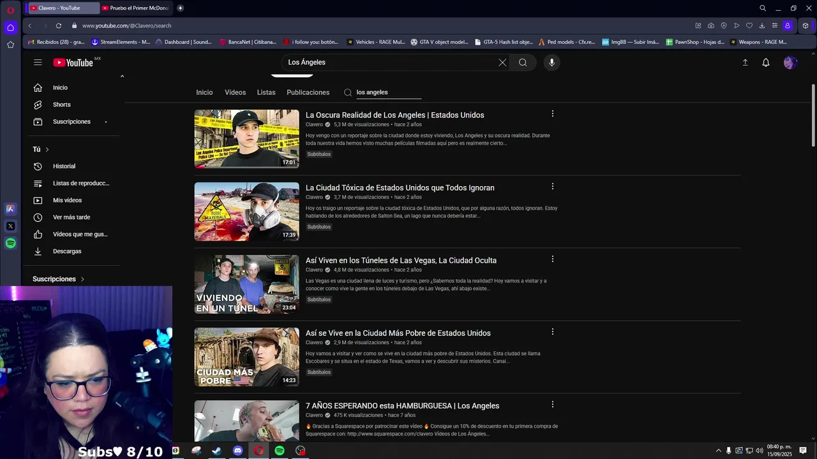Go back with the browser back arrow
Screen dimensions: 817x459
[x=29, y=25]
